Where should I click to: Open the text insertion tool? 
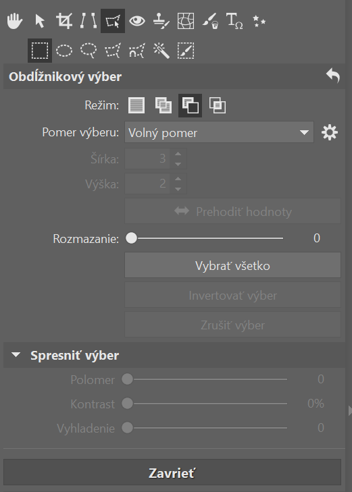pos(234,22)
